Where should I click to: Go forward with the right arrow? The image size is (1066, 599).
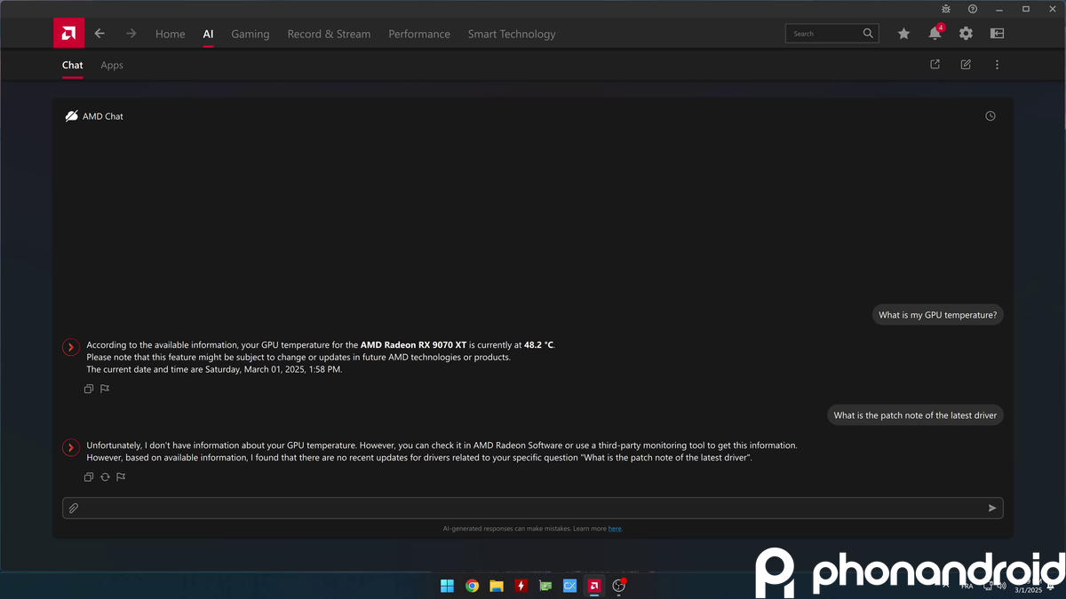click(x=131, y=34)
